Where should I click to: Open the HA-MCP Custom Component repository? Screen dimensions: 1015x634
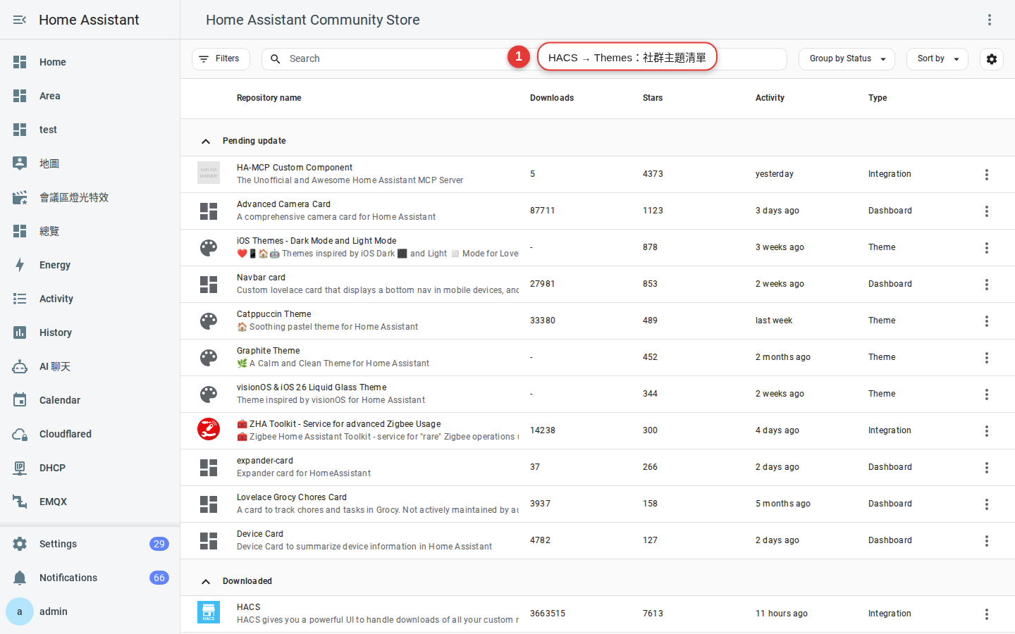coord(598,175)
